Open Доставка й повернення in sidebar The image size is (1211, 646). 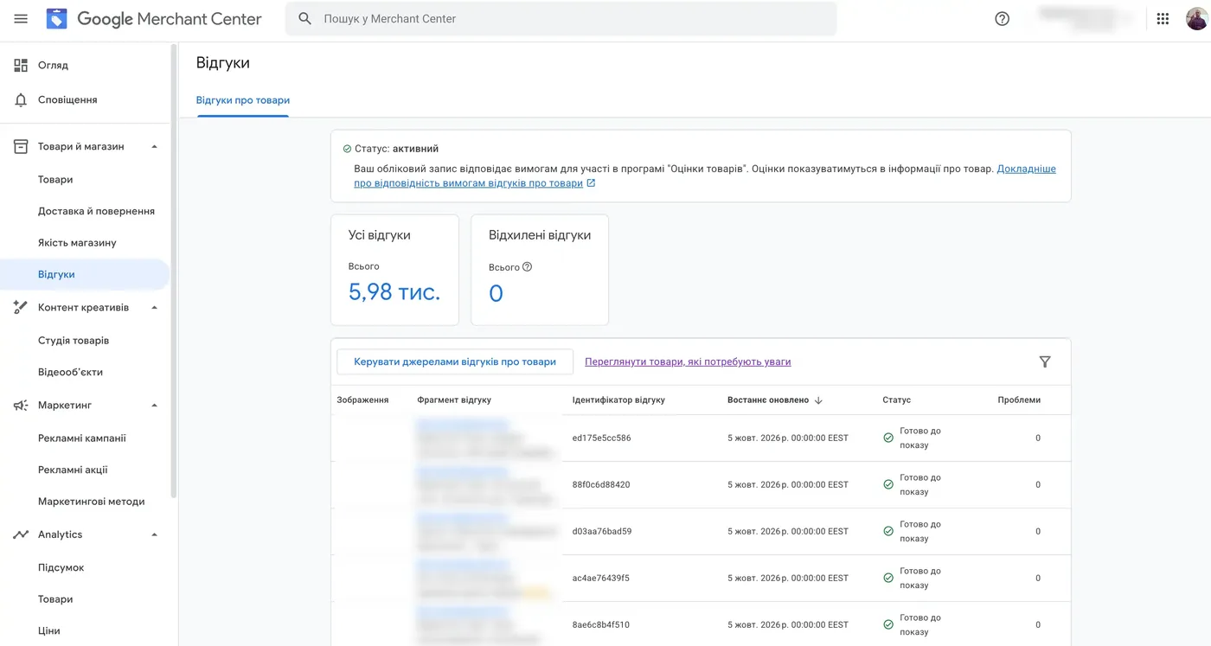tap(96, 211)
